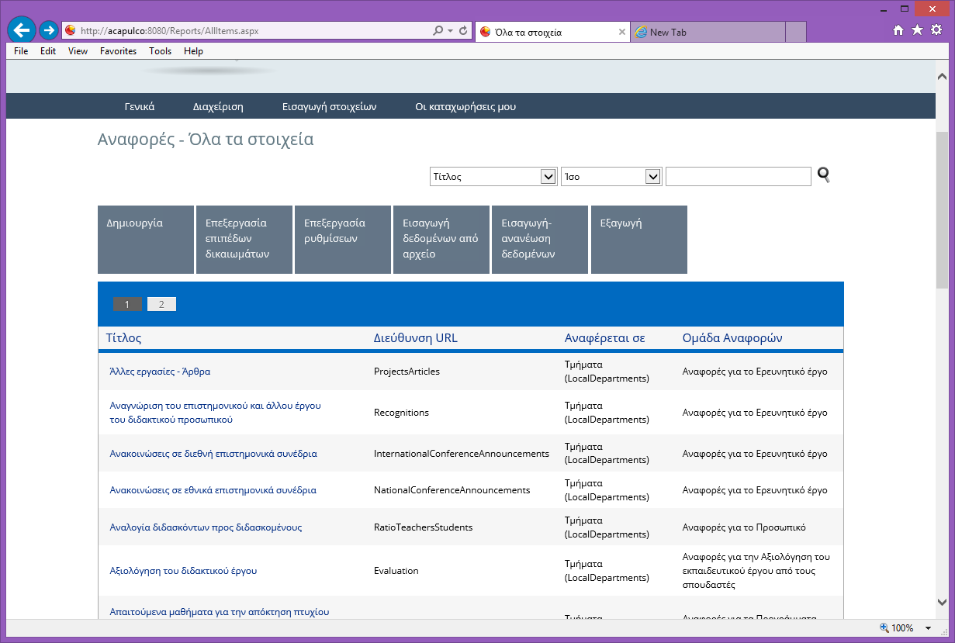Click the search text input field
955x643 pixels.
point(739,177)
